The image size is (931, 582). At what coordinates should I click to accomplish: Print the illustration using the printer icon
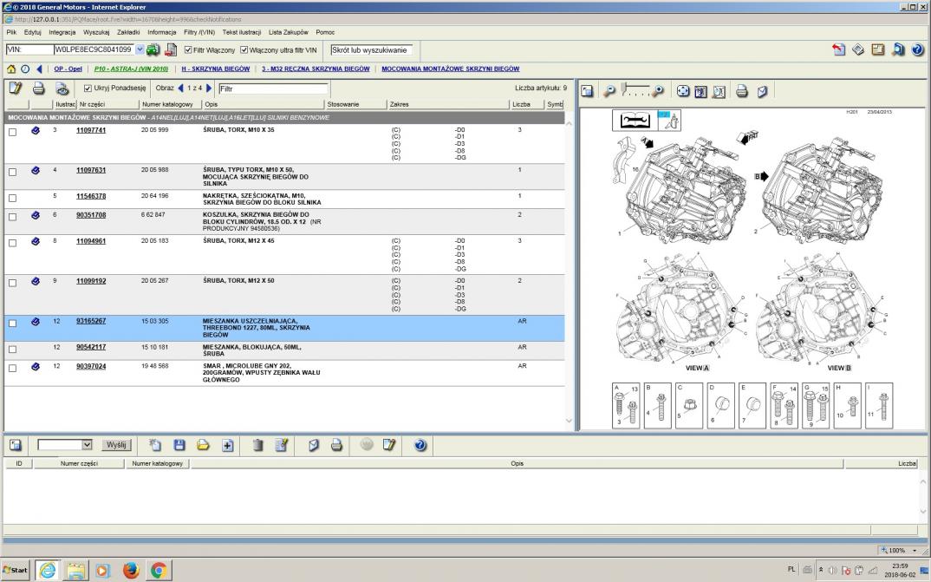coord(742,91)
